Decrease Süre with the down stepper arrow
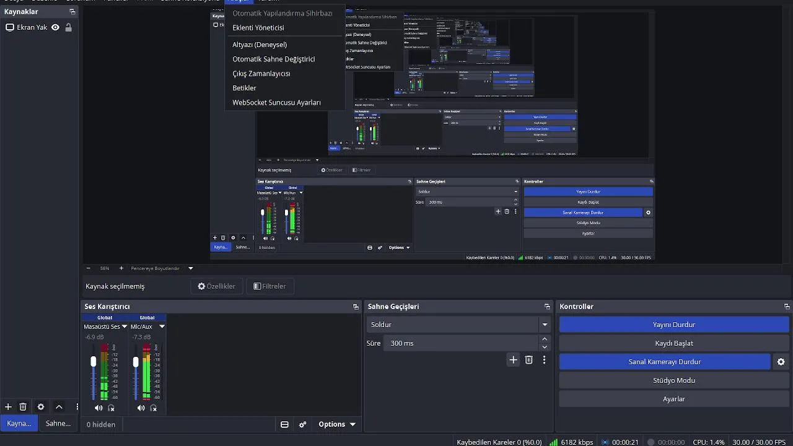This screenshot has height=446, width=793. (x=545, y=347)
